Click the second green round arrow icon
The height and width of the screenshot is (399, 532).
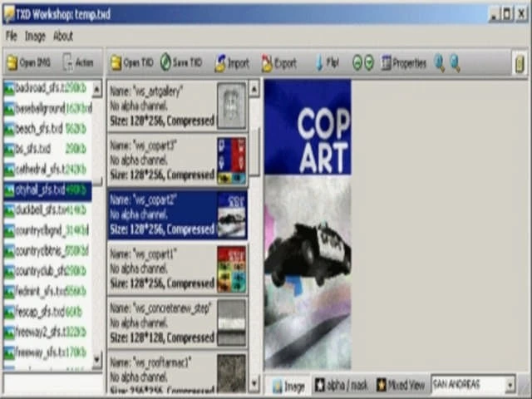pos(369,63)
